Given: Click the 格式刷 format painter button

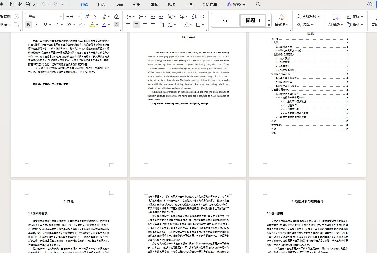Looking at the screenshot, I should [x=5, y=16].
